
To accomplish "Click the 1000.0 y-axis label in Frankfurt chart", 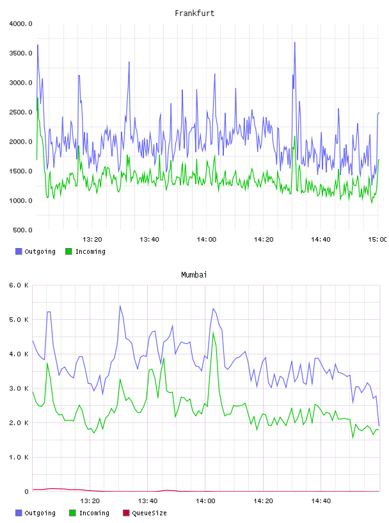I will [x=20, y=201].
